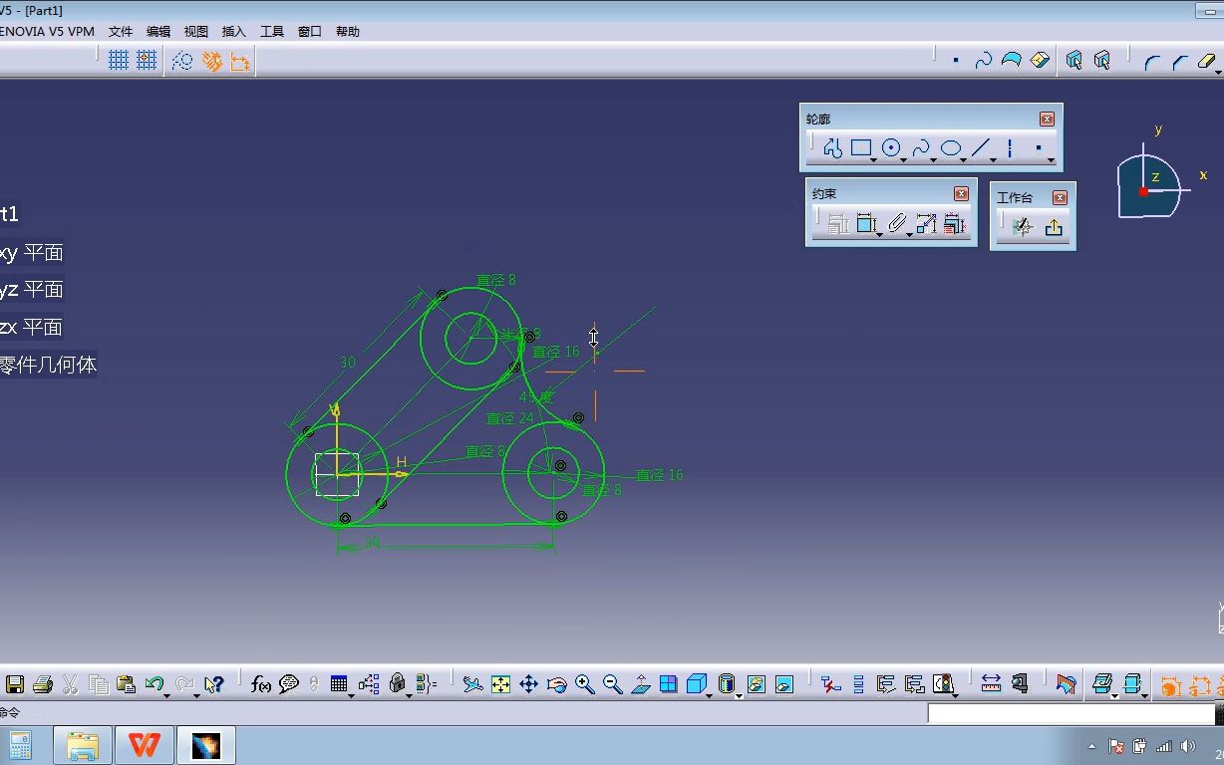Click the Zoom In magnifier icon
This screenshot has height=765, width=1224.
tap(585, 684)
